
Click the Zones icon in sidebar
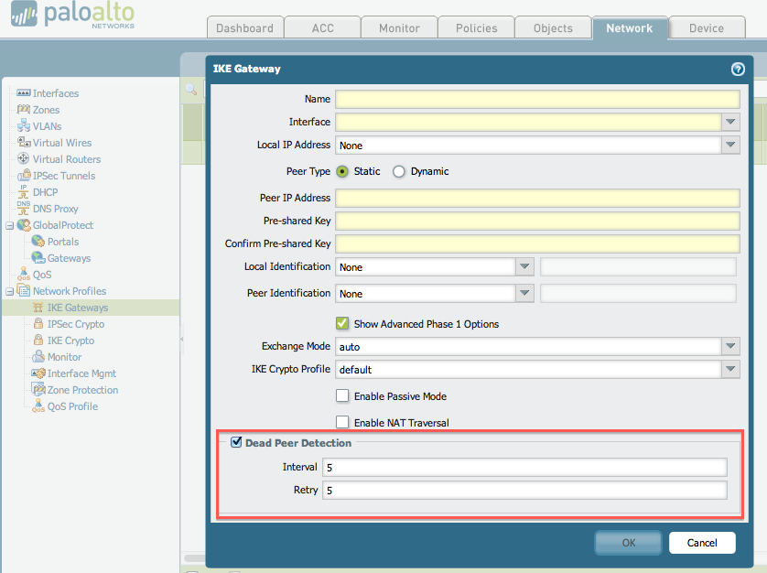click(24, 110)
